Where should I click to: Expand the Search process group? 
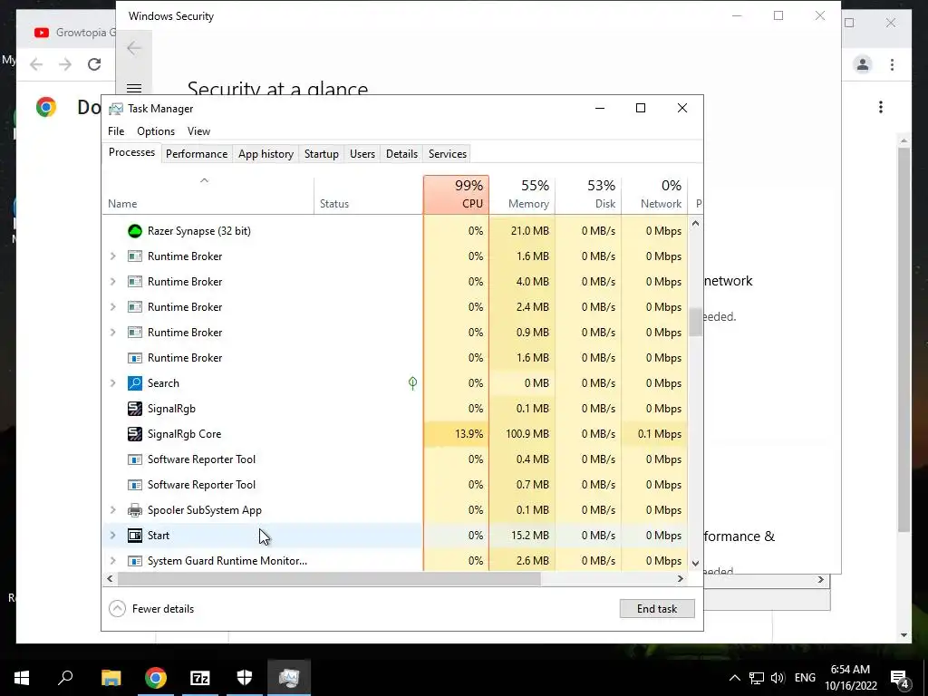[113, 383]
